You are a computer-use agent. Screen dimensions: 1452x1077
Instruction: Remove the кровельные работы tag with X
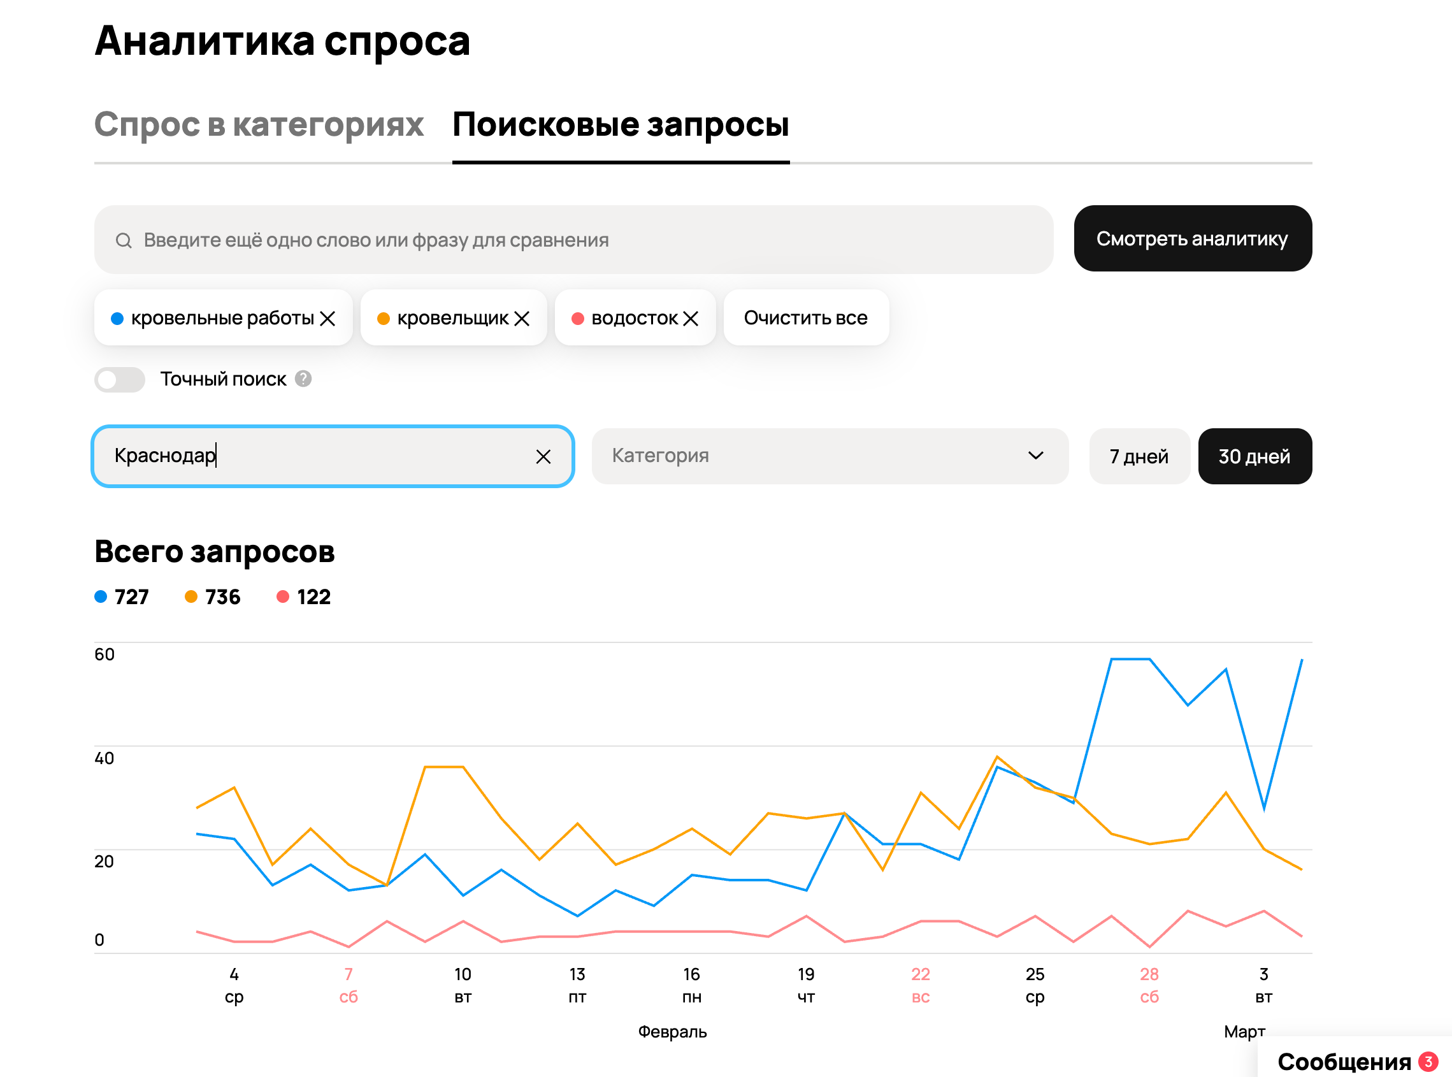click(x=328, y=318)
